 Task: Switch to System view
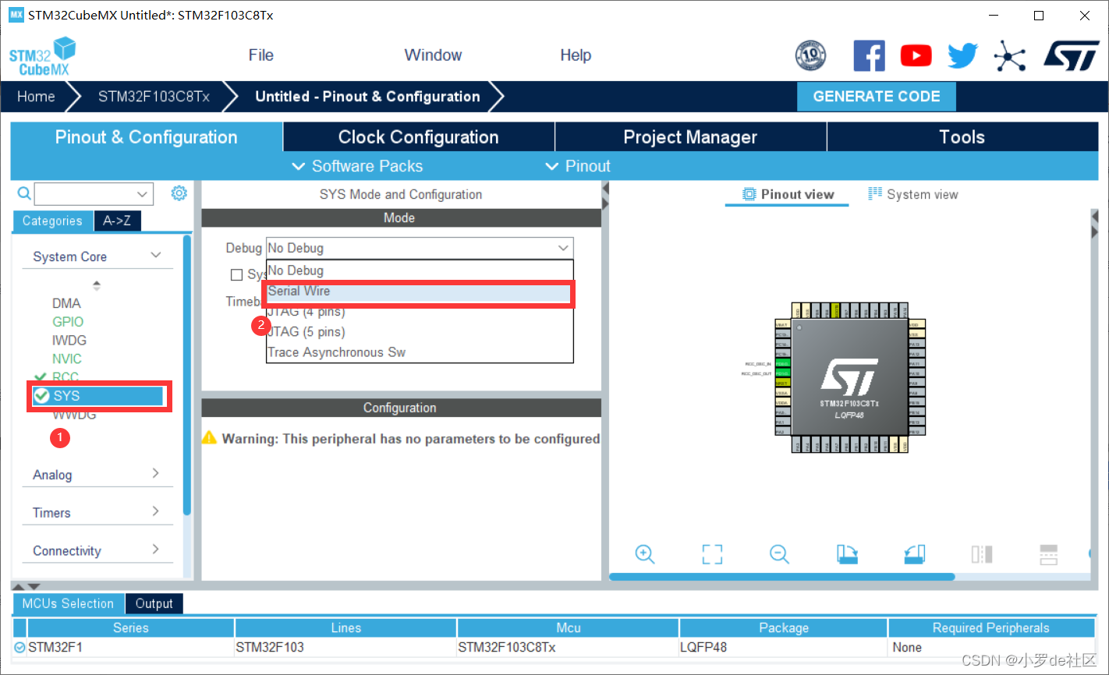pos(913,194)
